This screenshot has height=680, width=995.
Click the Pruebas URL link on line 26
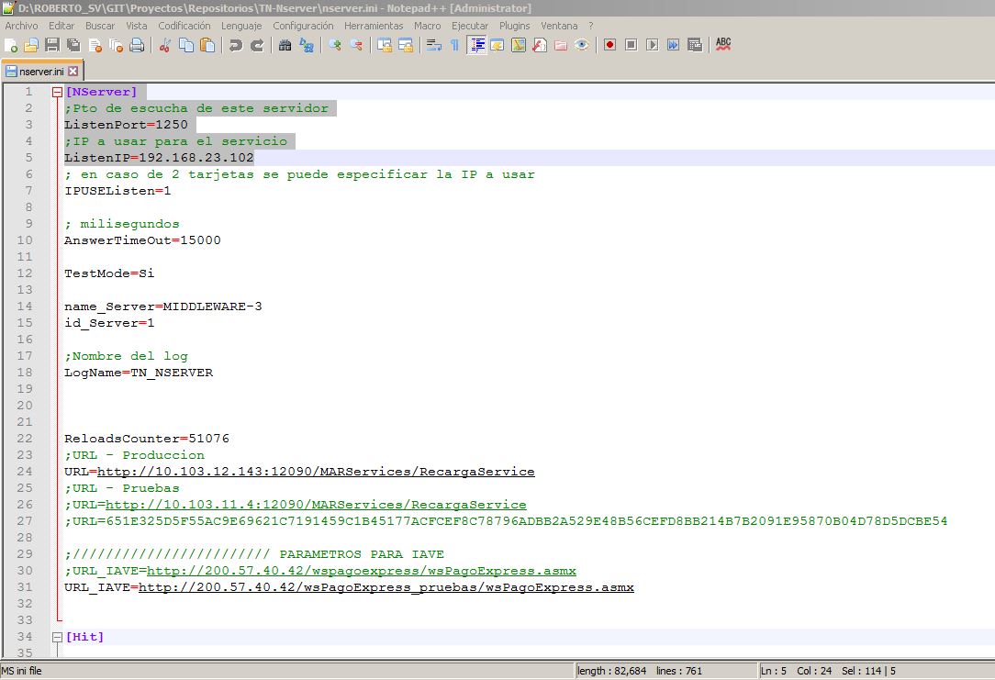[x=316, y=505]
